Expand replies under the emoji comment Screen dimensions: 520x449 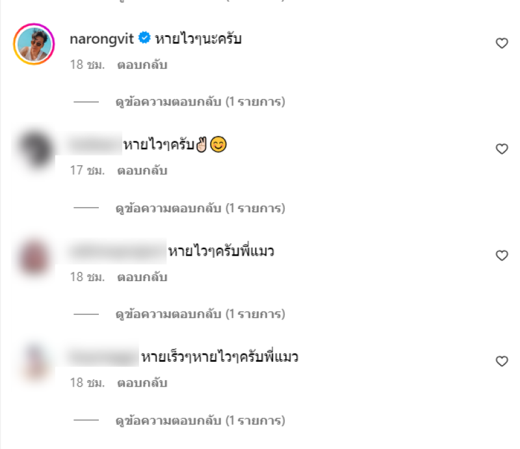click(200, 208)
